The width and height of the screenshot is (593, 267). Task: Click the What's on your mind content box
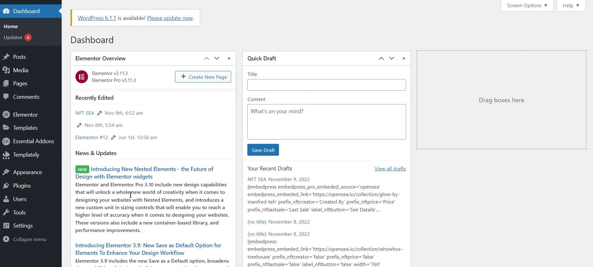[x=327, y=122]
